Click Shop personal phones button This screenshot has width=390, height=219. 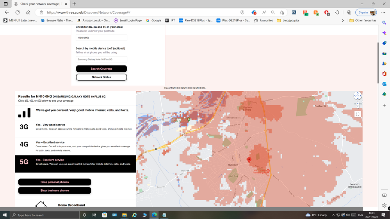(x=55, y=182)
